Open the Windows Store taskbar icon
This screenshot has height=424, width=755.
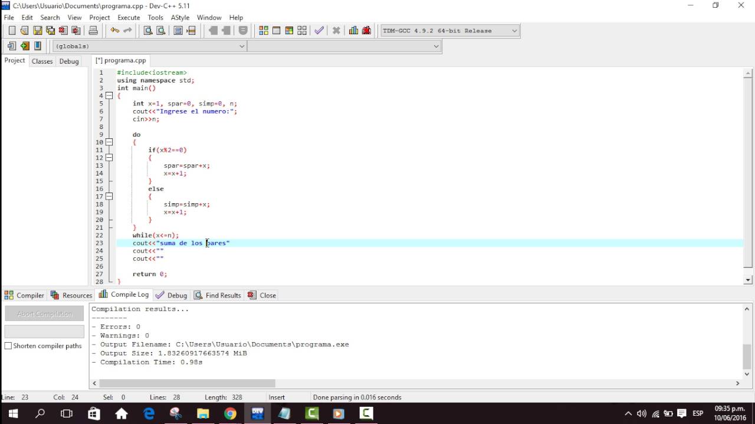(94, 413)
